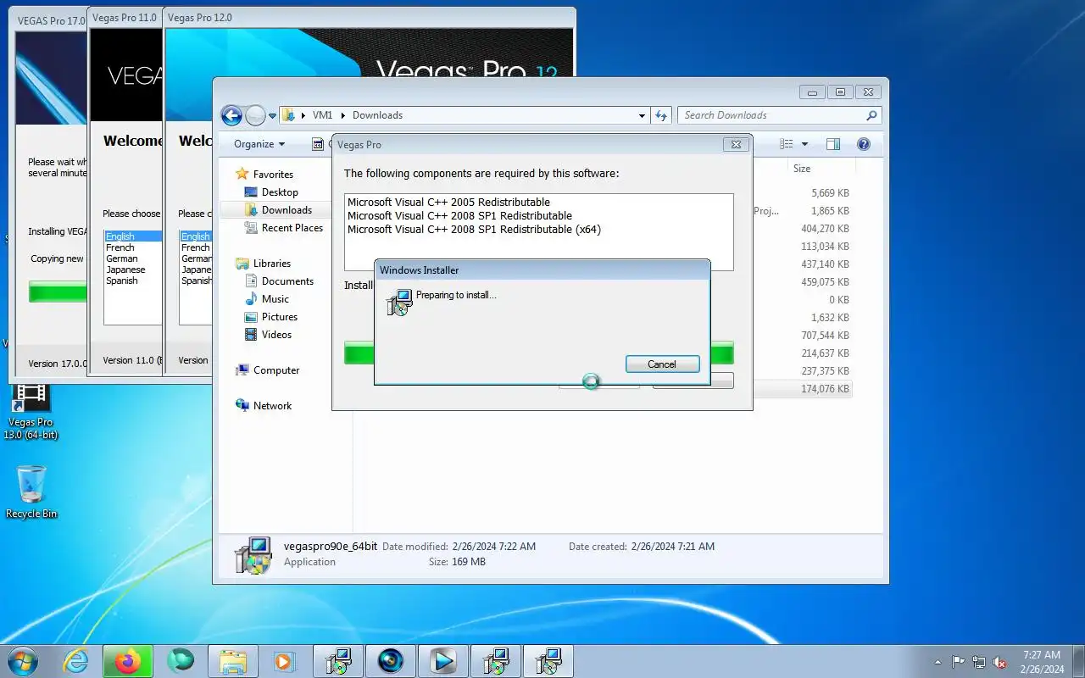Open Windows Explorer from taskbar
The image size is (1085, 678).
click(x=233, y=661)
